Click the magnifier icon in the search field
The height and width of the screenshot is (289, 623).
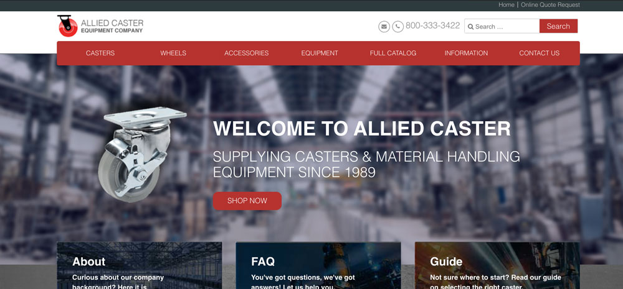[x=470, y=27]
